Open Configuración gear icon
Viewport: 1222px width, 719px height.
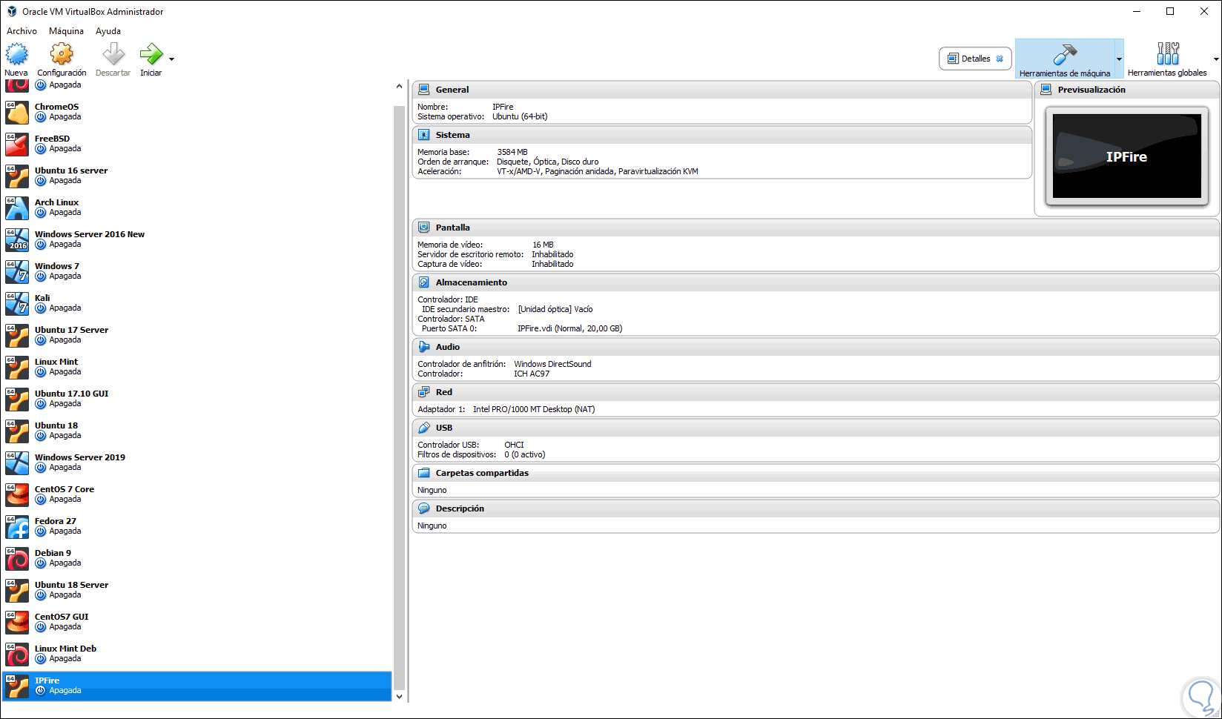tap(62, 54)
